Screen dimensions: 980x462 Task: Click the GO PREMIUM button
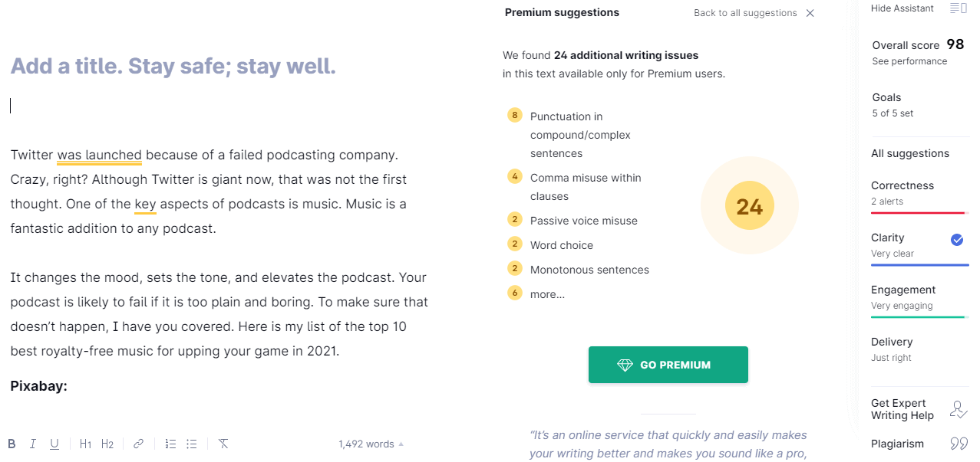point(668,365)
